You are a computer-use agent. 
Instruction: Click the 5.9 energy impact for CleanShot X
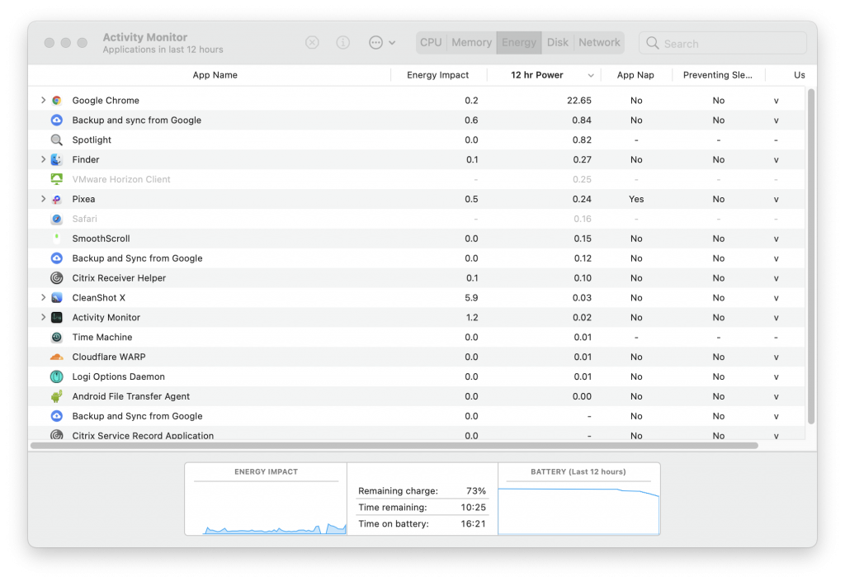(x=471, y=297)
